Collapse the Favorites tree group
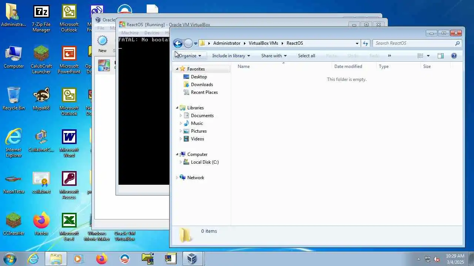 point(177,69)
